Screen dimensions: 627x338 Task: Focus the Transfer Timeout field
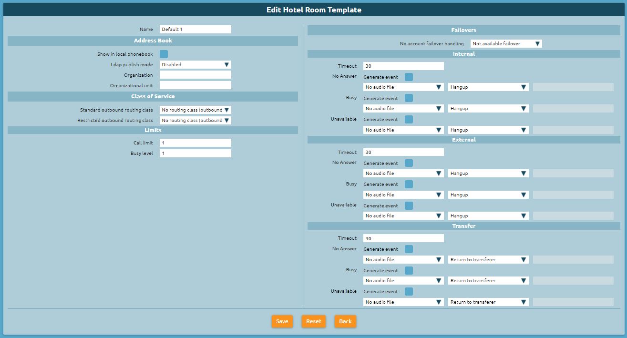(x=403, y=238)
